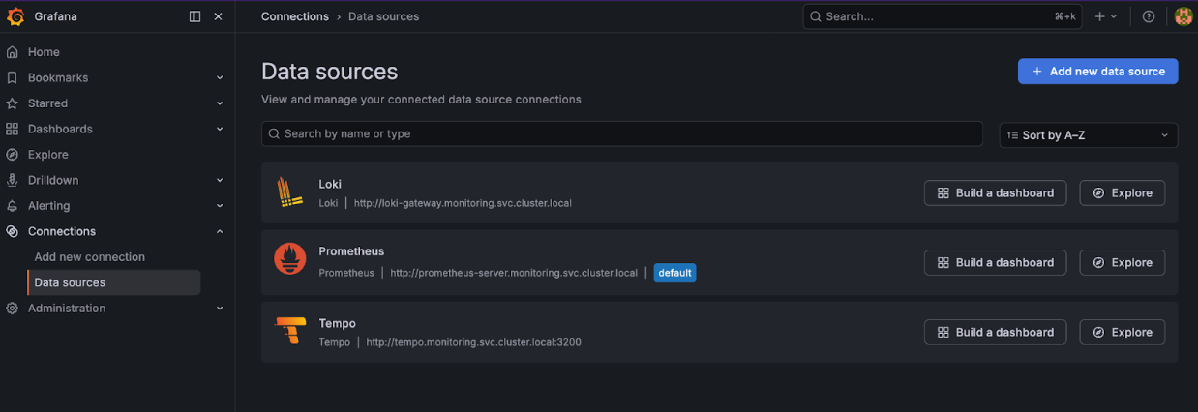The image size is (1198, 412).
Task: Focus the Search by name or type field
Action: coord(622,133)
